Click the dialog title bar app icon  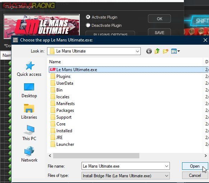[15, 40]
